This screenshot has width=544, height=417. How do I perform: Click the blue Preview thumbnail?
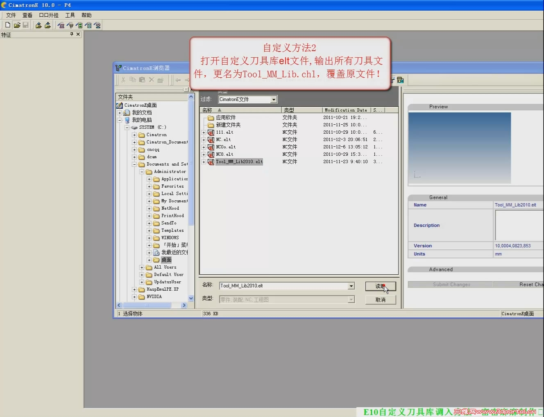460,148
